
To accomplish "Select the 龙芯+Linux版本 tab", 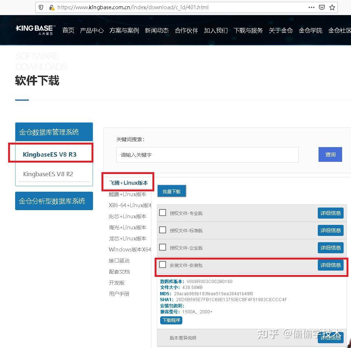I will point(128,239).
